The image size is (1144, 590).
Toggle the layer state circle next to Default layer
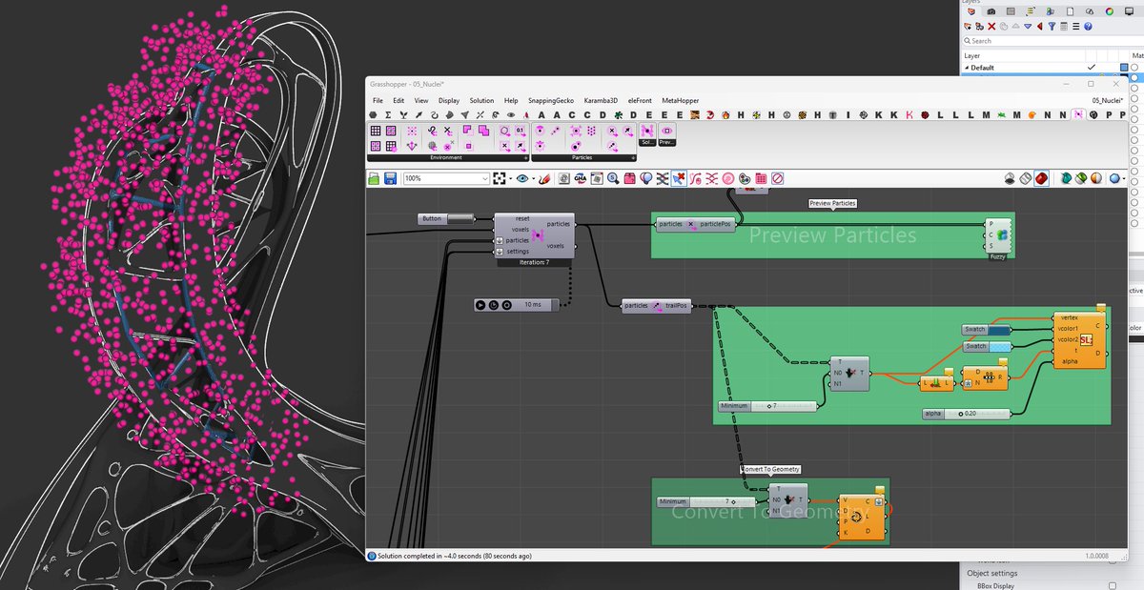click(x=1133, y=67)
